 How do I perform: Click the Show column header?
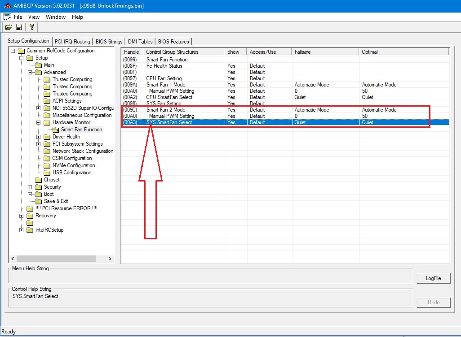point(235,52)
